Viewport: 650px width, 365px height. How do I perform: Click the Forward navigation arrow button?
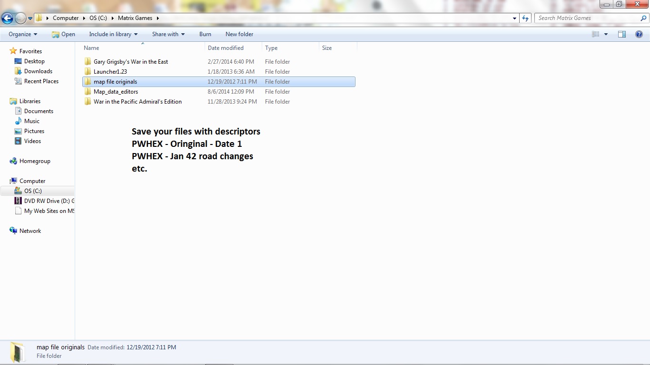click(x=20, y=18)
